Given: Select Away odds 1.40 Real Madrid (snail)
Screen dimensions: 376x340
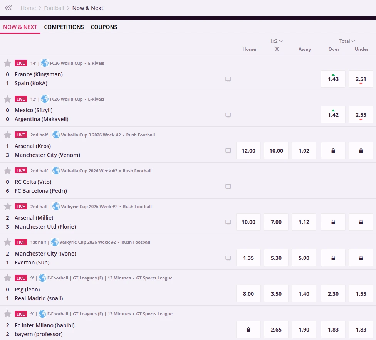Looking at the screenshot, I should click(304, 294).
